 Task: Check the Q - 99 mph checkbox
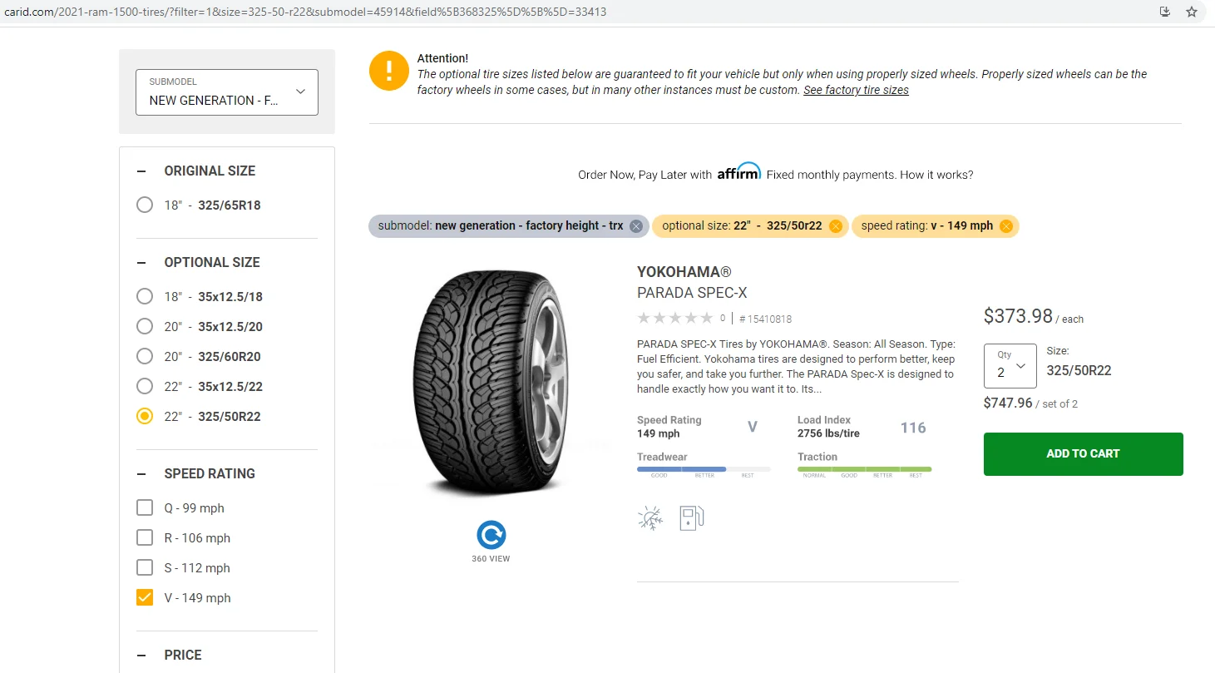[145, 508]
